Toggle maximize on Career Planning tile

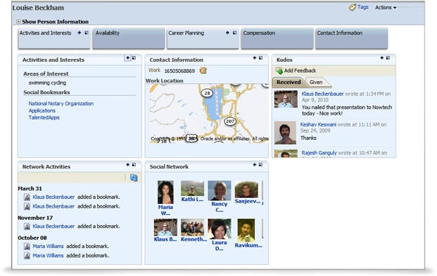click(234, 33)
